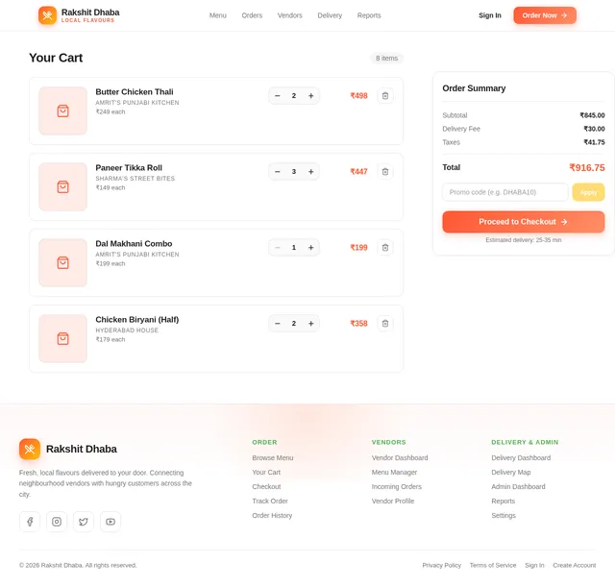Apply the promo code
The height and width of the screenshot is (588, 615).
[x=588, y=192]
